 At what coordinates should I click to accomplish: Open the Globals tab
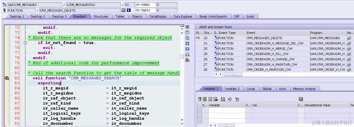(267, 89)
